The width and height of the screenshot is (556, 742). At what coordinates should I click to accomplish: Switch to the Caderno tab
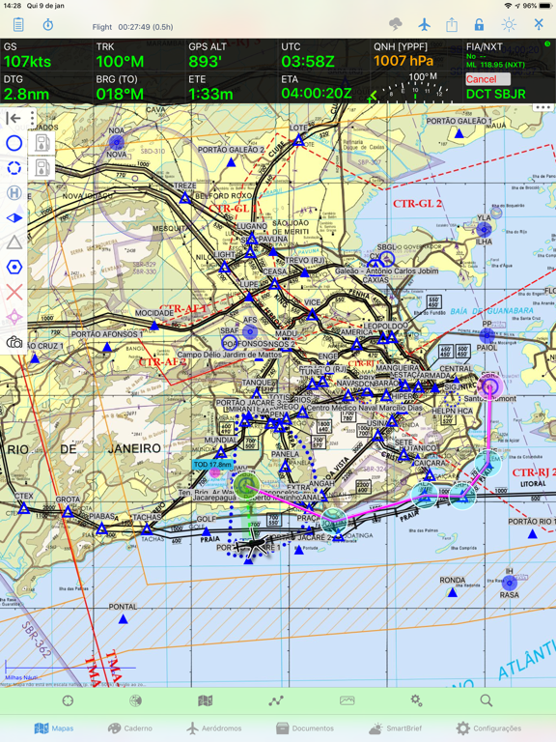[129, 728]
